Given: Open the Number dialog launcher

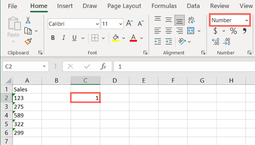Looking at the screenshot, I should (249, 52).
